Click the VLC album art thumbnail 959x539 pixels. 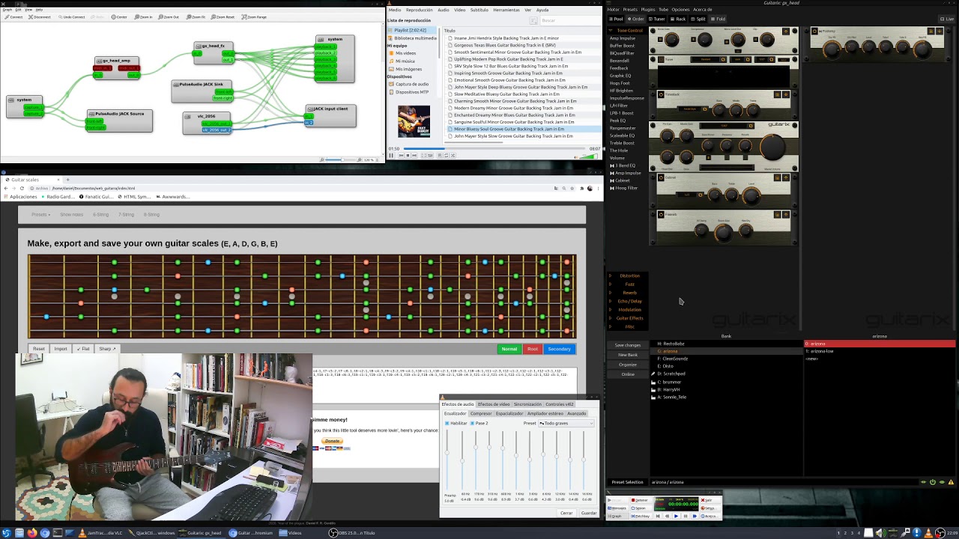[x=414, y=121]
